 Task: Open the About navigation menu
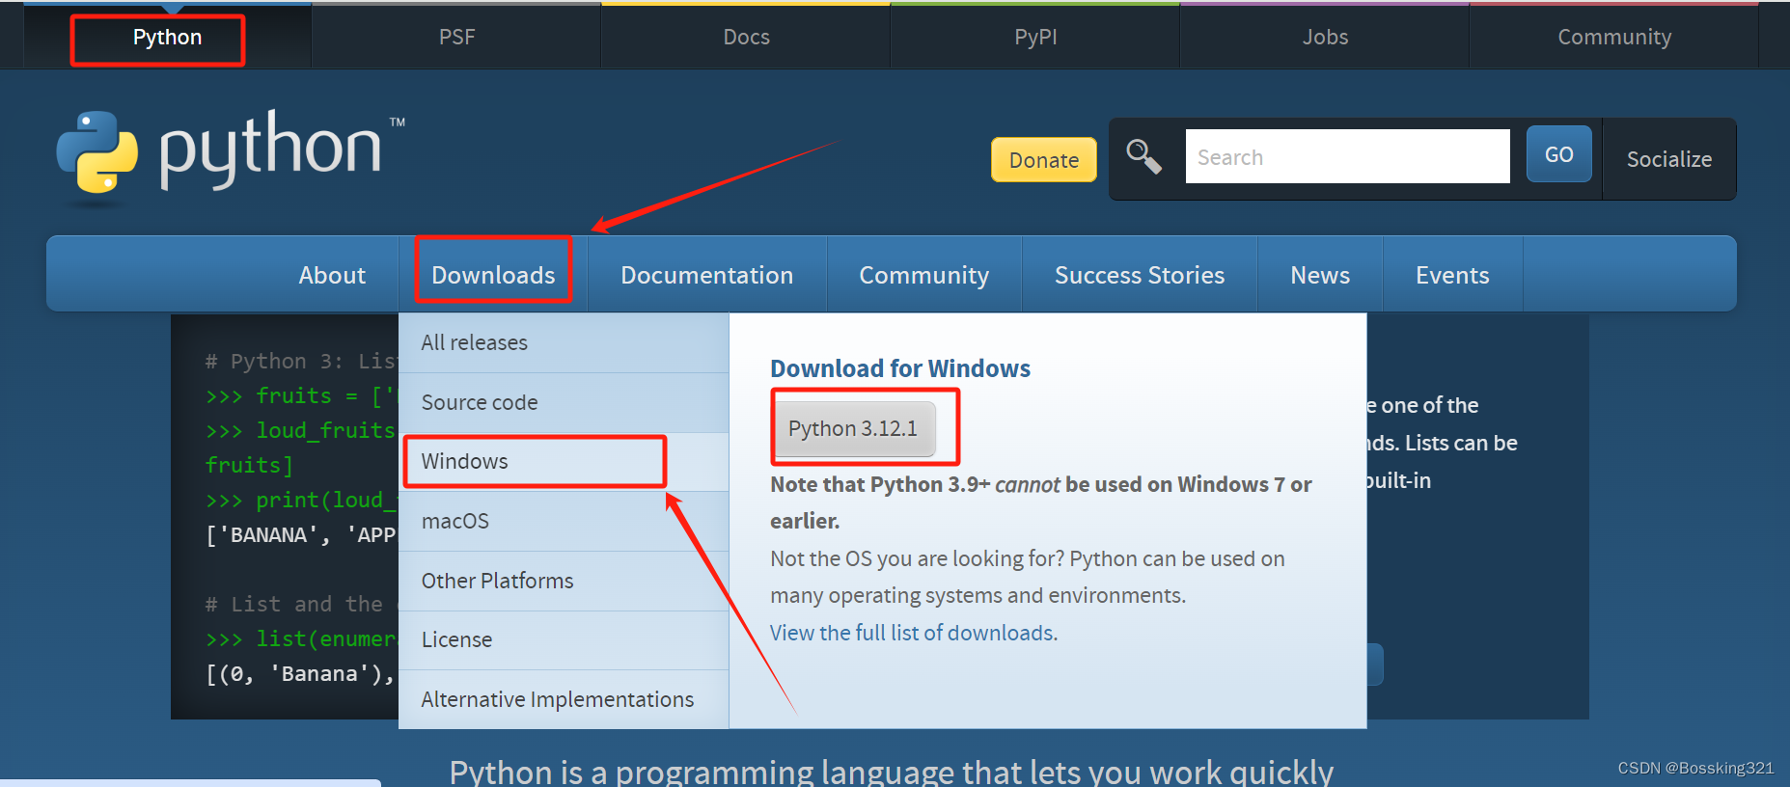pos(332,275)
